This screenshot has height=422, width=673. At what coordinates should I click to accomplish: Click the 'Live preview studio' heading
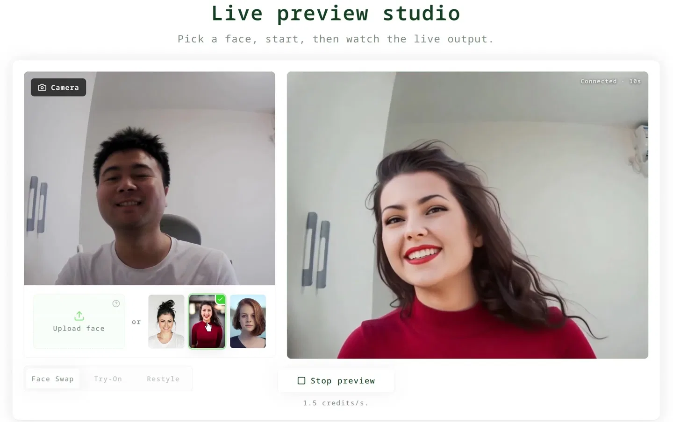click(336, 13)
